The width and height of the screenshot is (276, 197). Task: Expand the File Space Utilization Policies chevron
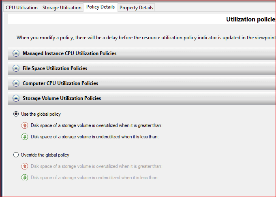tap(16, 68)
